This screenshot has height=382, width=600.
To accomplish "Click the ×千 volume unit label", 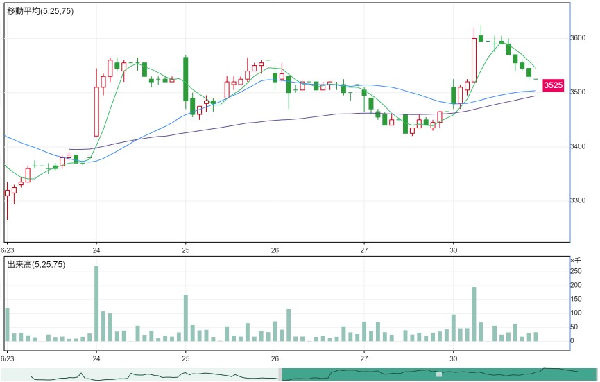I will coord(576,261).
